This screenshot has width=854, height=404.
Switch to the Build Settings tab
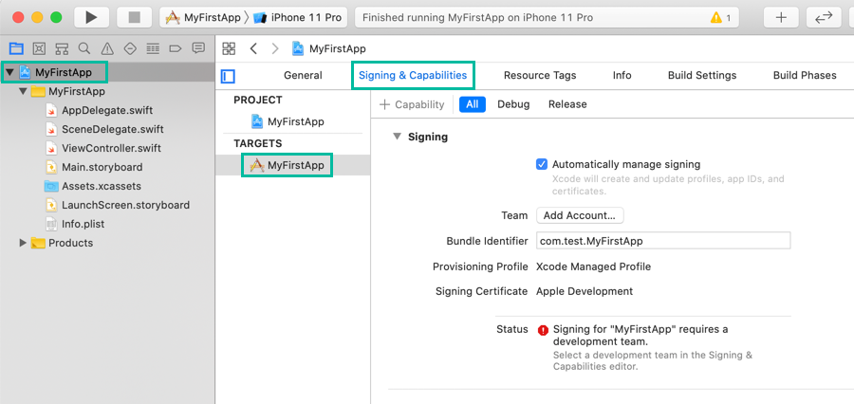tap(701, 76)
